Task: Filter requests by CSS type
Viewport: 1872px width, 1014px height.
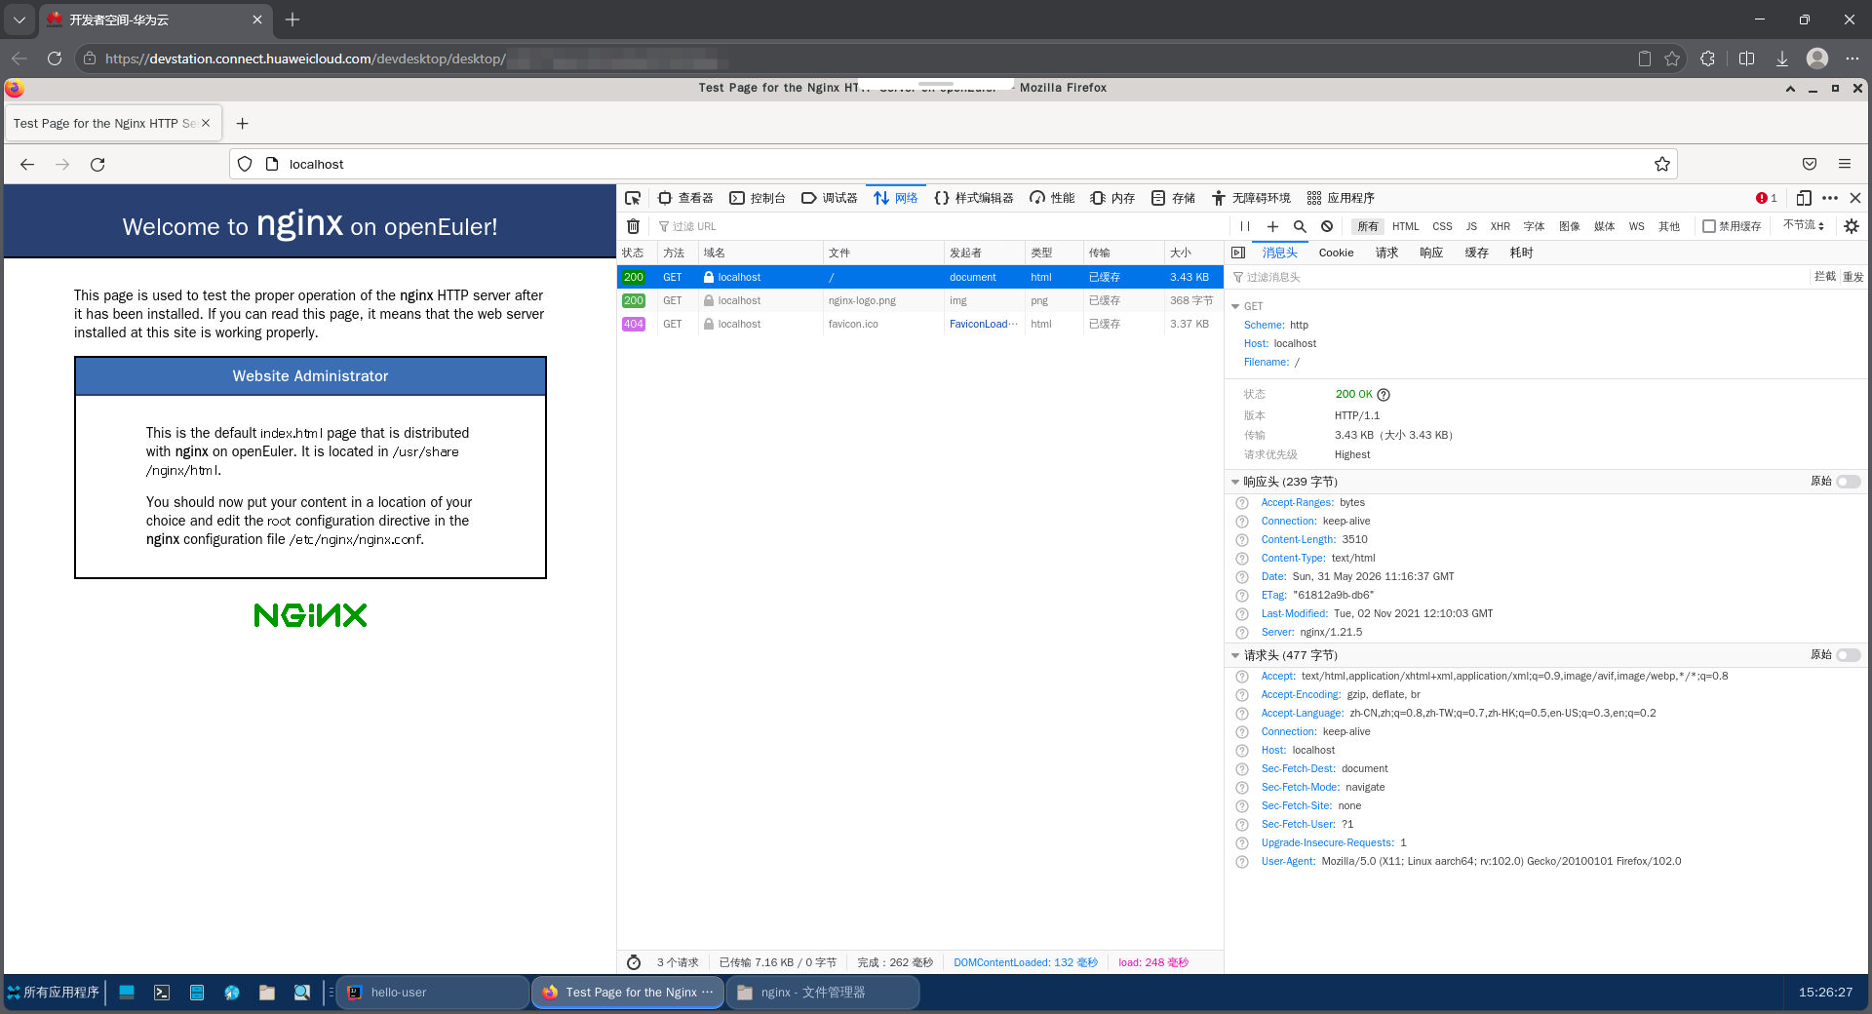Action: pyautogui.click(x=1442, y=226)
